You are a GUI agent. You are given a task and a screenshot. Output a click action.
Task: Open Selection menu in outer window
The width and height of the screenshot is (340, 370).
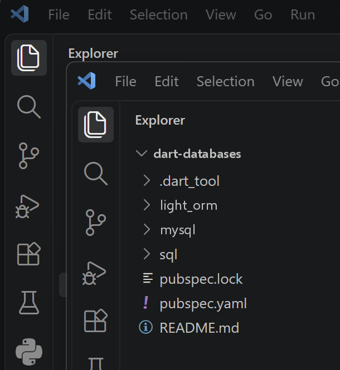[x=159, y=15]
